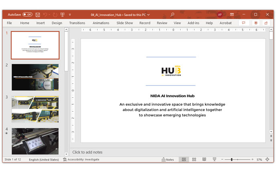Click the zoom slider handle
276x170 pixels.
231,160
